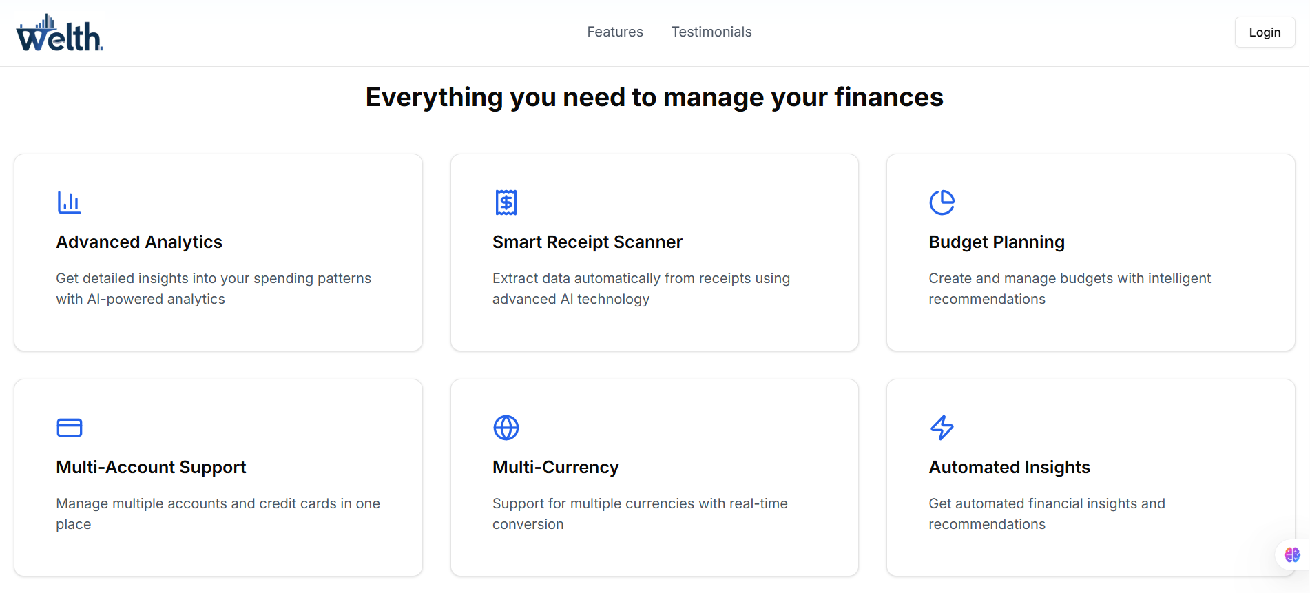The height and width of the screenshot is (593, 1310).
Task: Select the Smart Receipt Scanner heading
Action: coord(587,242)
